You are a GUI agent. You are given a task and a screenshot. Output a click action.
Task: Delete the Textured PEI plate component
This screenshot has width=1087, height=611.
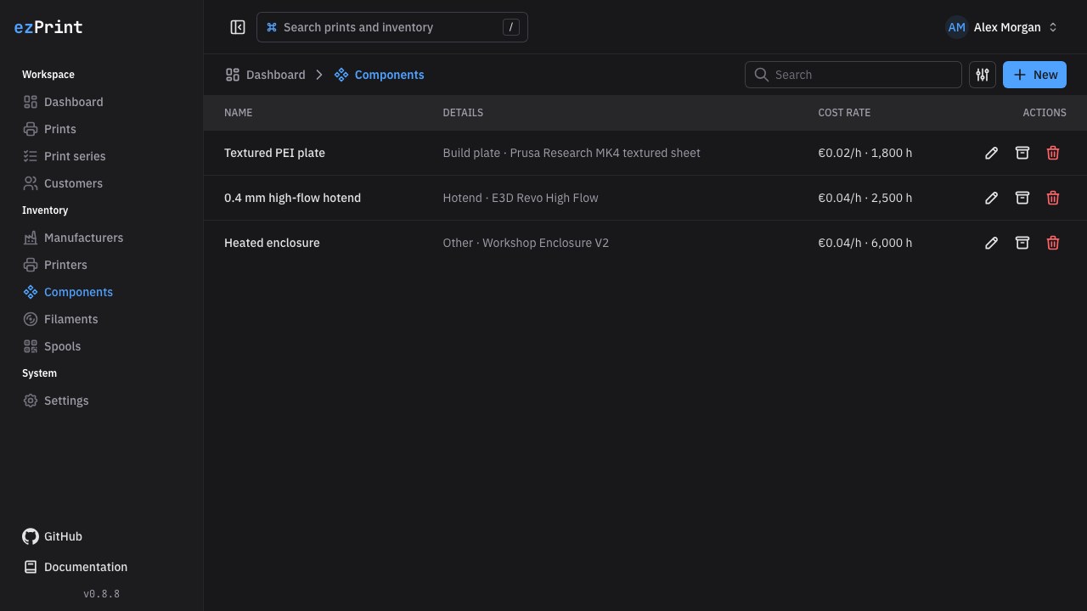(1053, 153)
